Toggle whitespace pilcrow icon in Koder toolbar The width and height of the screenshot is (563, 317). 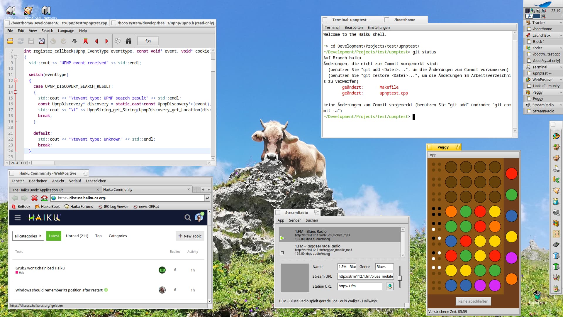(x=74, y=41)
